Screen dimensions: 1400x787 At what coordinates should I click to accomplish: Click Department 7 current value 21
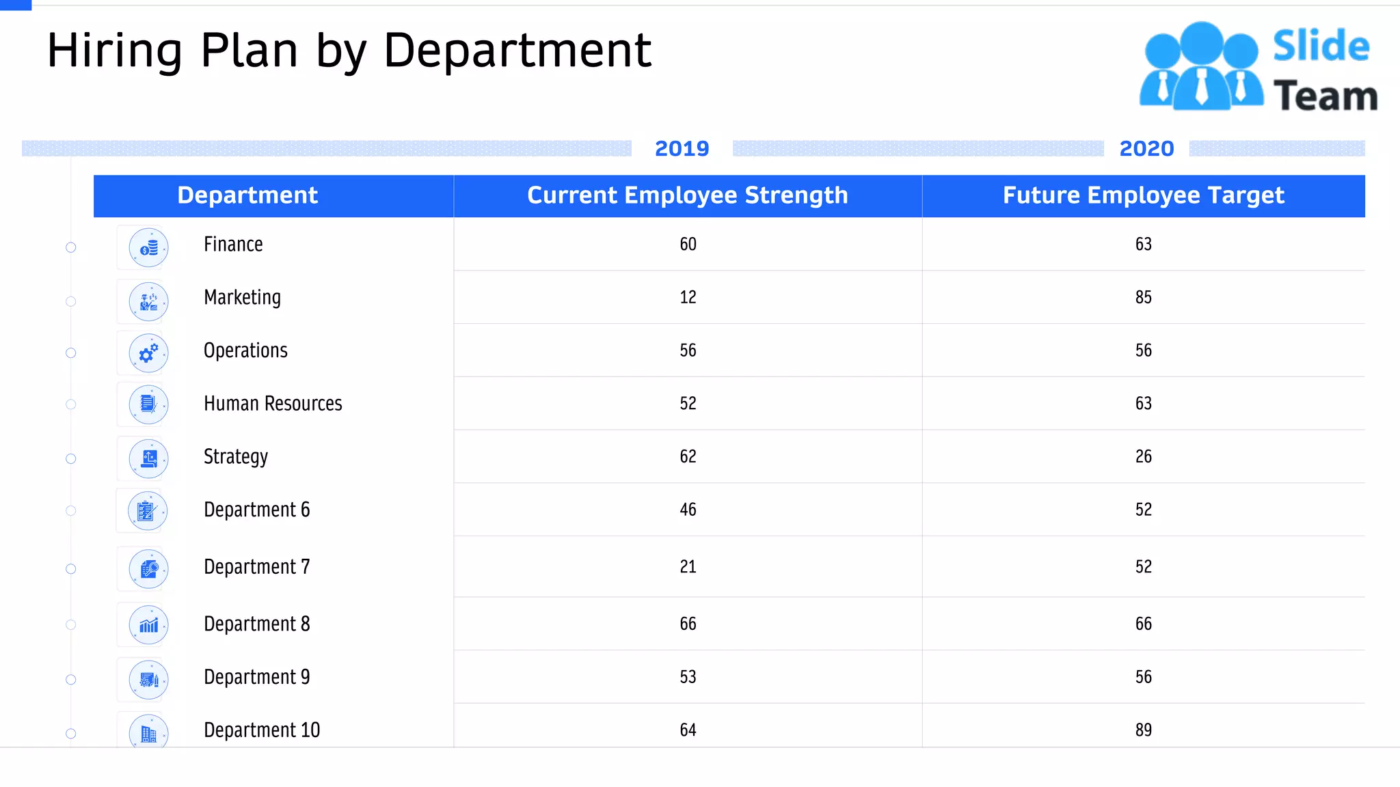point(688,566)
